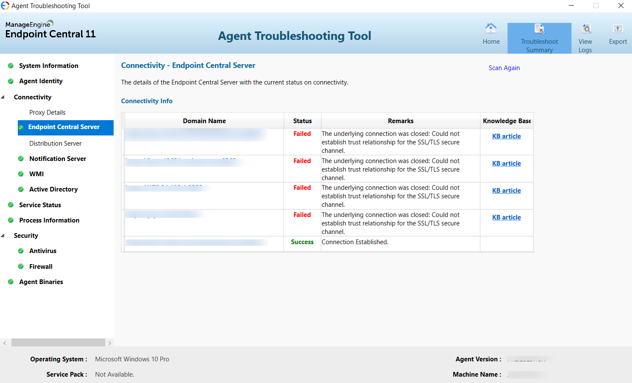Collapse the Security tree node
This screenshot has width=632, height=383.
pos(3,236)
